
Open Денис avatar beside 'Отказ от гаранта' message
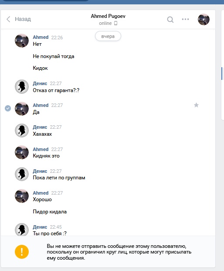point(22,86)
